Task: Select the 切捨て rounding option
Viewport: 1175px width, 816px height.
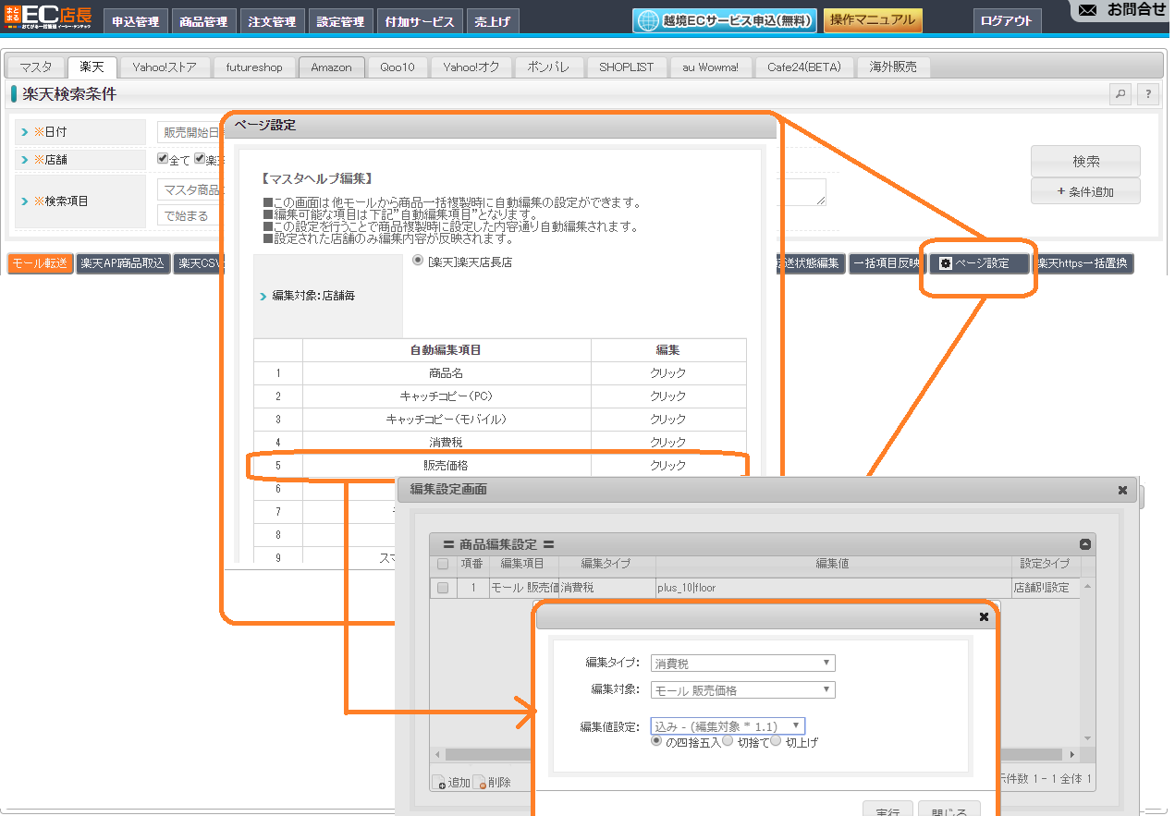Action: (728, 741)
